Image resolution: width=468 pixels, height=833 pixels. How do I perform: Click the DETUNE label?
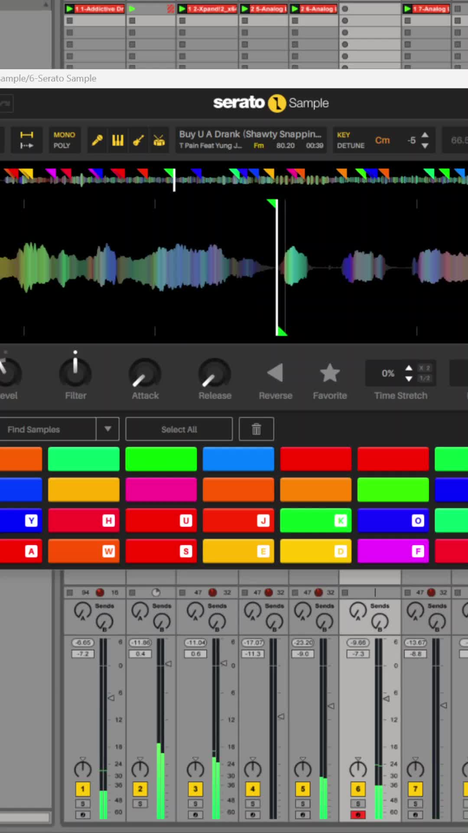click(x=351, y=146)
